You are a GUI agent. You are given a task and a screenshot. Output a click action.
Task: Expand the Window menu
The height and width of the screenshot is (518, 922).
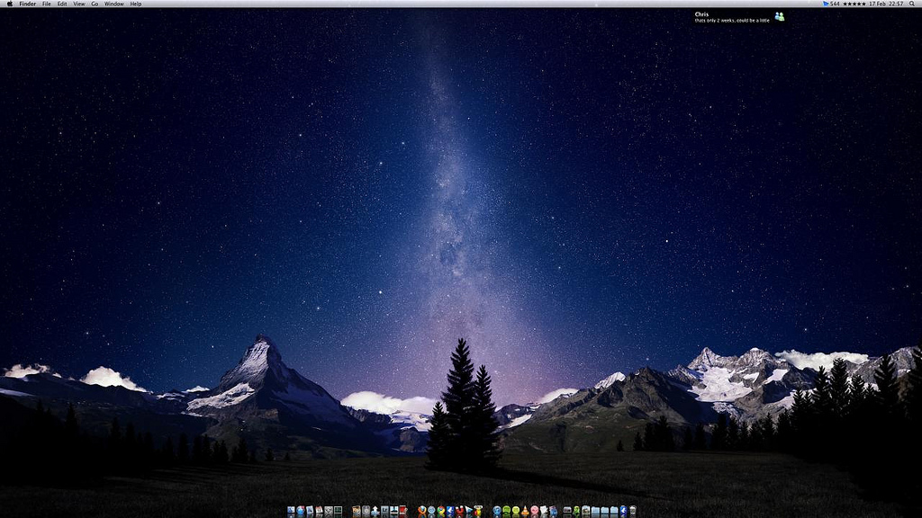(114, 4)
